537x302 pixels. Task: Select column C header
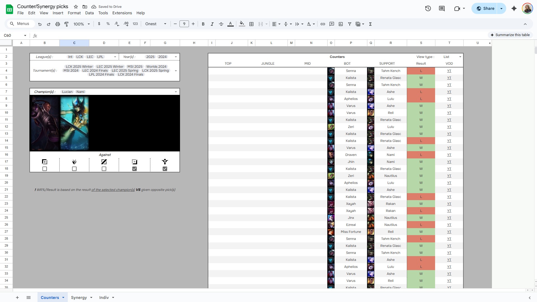click(x=74, y=43)
